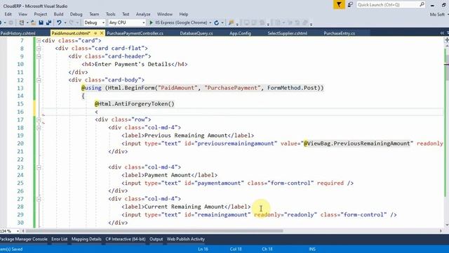Collapse the div class card block on line 7
Screen dimensions: 449x253
[39, 41]
